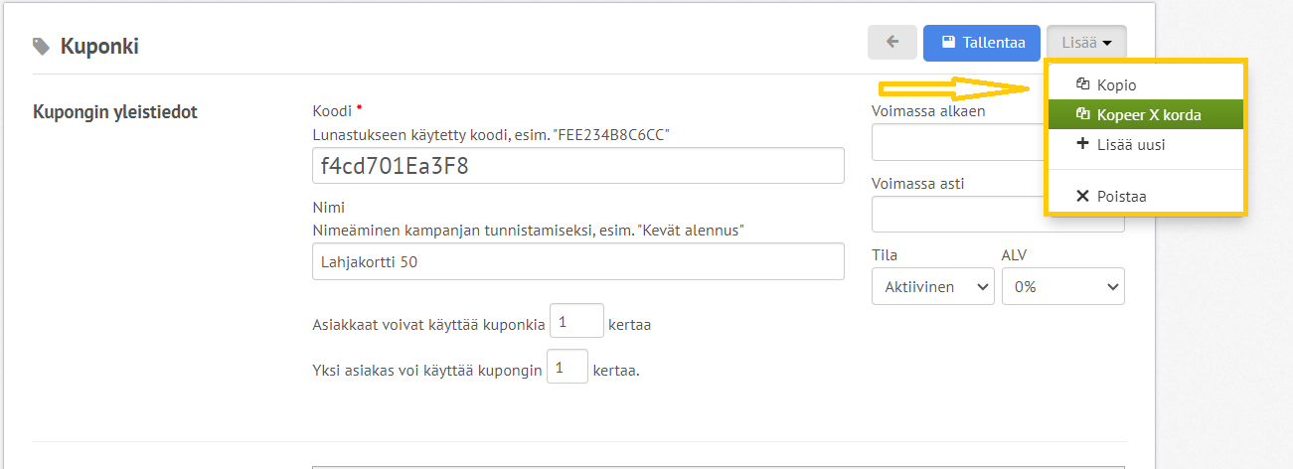
Task: Click the copy icon beside Kopeer X korda
Action: click(x=1083, y=114)
